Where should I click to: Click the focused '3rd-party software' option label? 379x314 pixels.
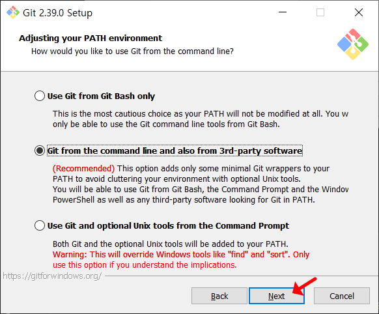[175, 150]
